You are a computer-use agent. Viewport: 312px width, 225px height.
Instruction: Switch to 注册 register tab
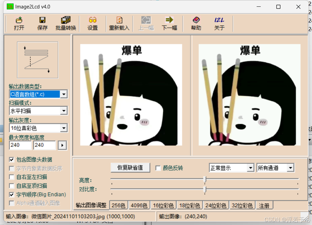tap(264, 206)
